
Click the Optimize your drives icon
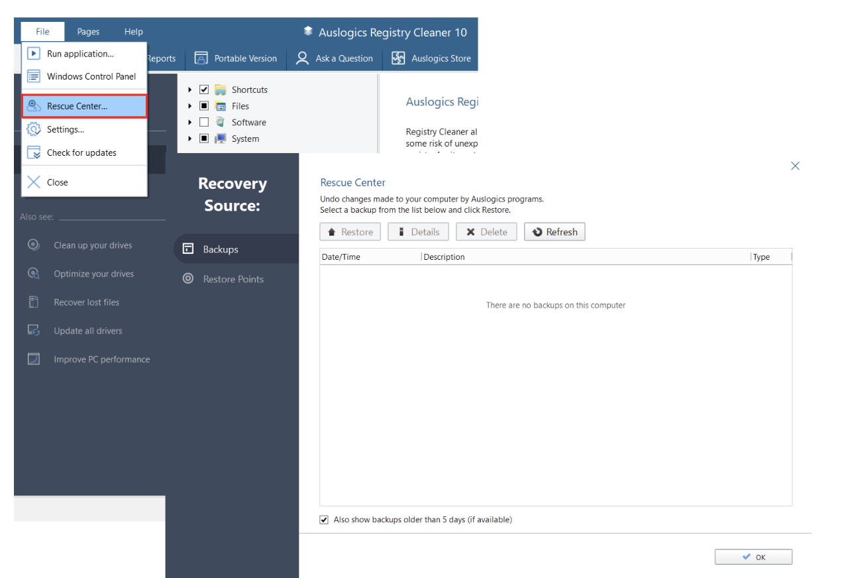pyautogui.click(x=33, y=273)
